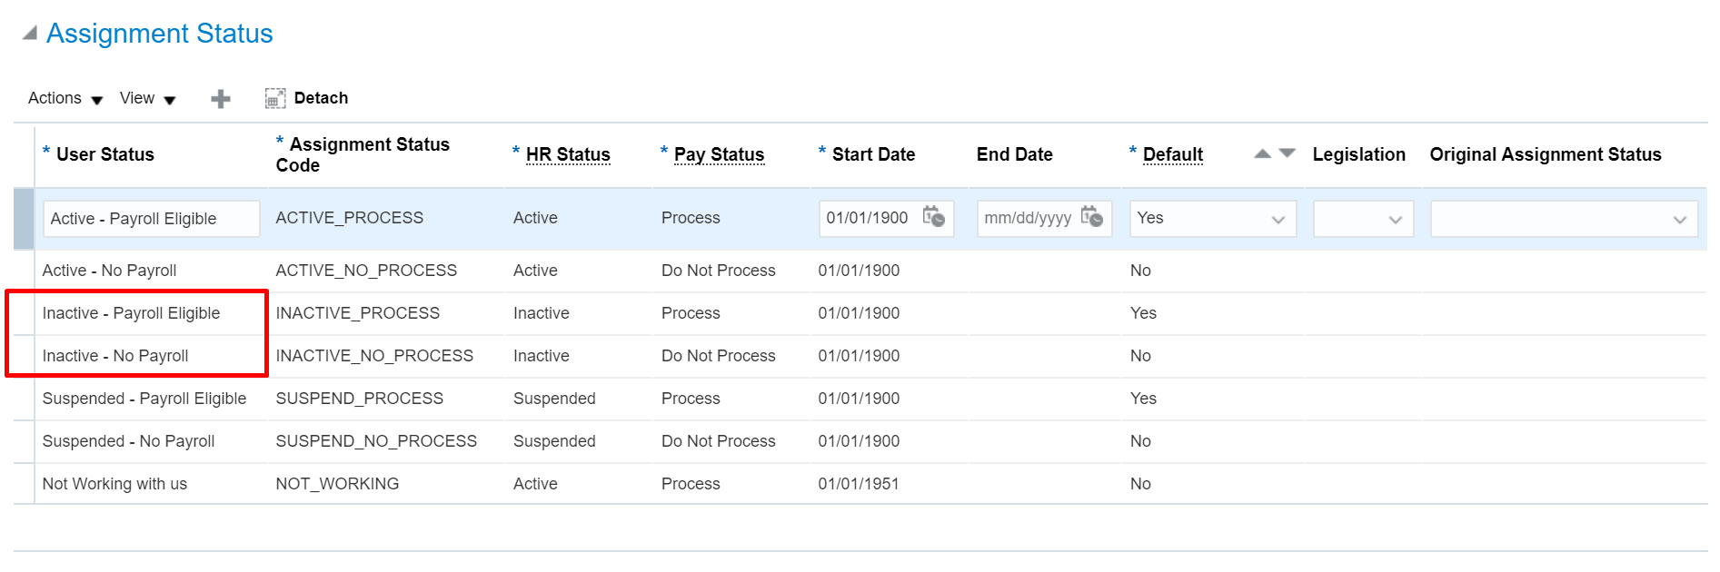The image size is (1720, 572).
Task: Click Inactive HR status in INACTIVE_PROCESS row
Action: tap(542, 313)
